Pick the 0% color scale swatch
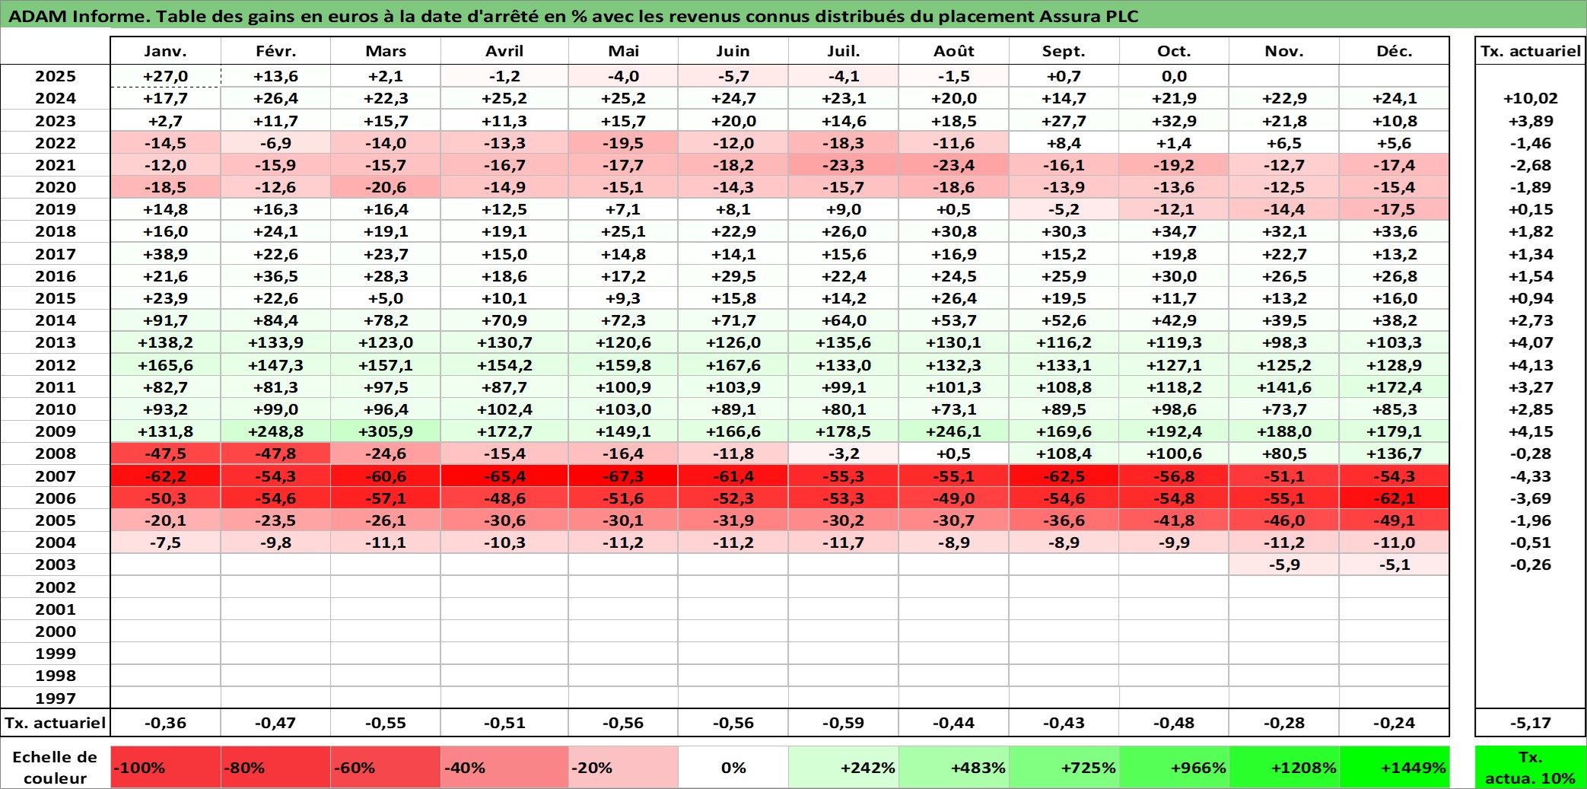Viewport: 1587px width, 789px height. 733,767
